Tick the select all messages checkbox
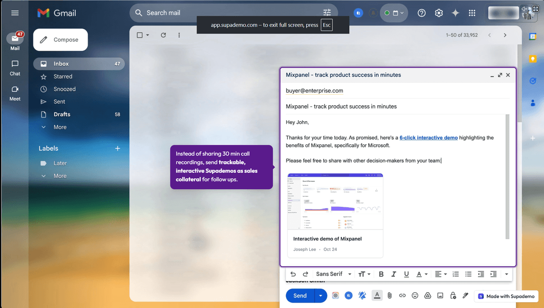Image resolution: width=544 pixels, height=308 pixels. (x=140, y=35)
